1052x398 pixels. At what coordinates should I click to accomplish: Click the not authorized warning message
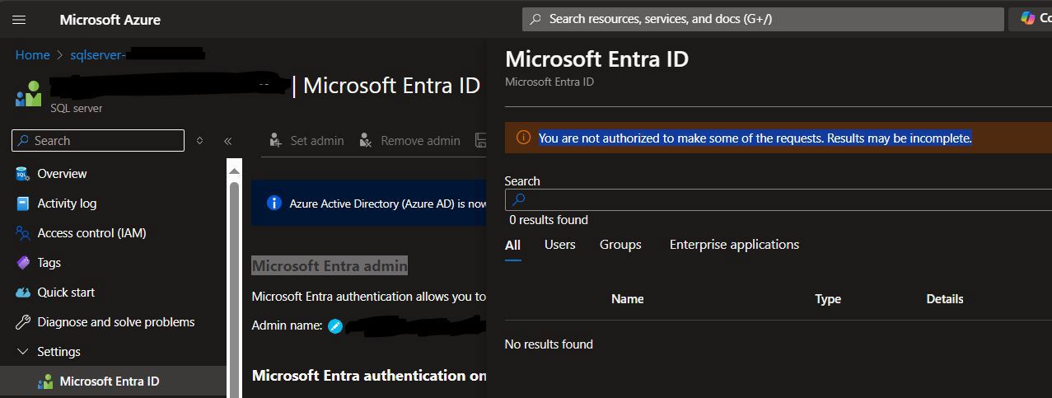pyautogui.click(x=755, y=138)
